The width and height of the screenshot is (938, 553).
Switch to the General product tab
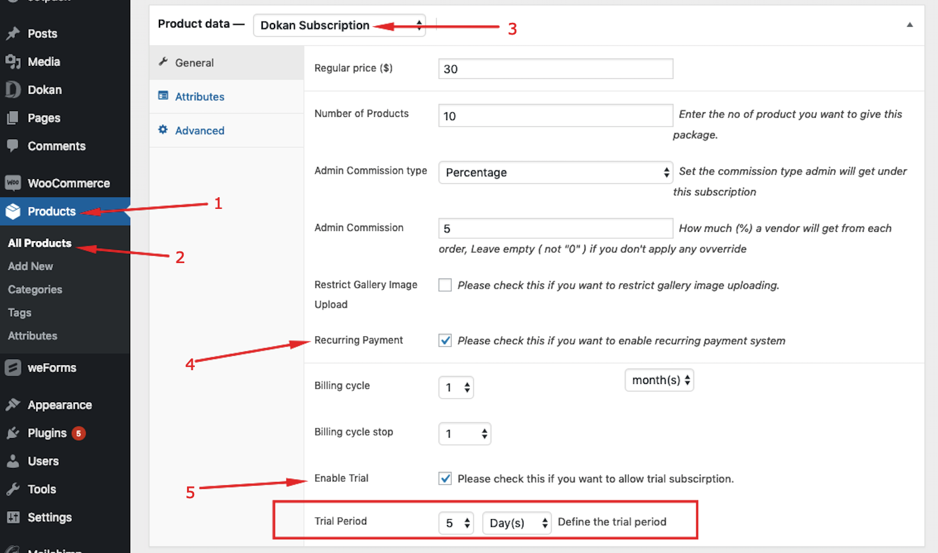226,63
